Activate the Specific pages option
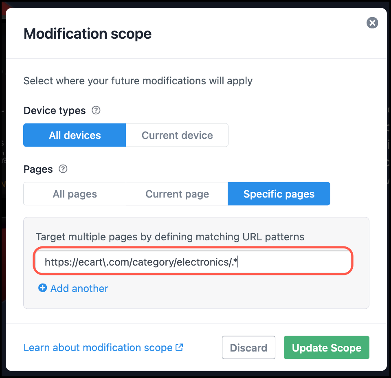391x378 pixels. click(279, 194)
